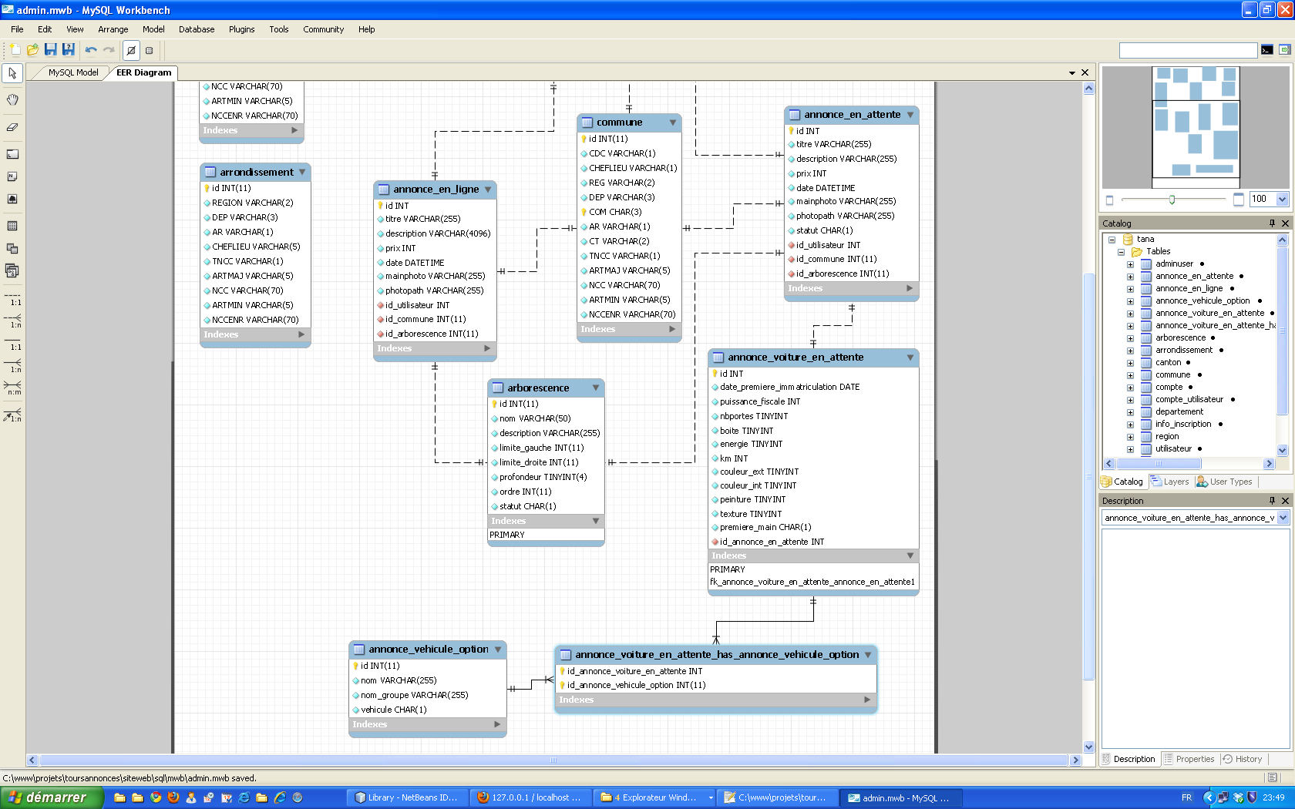Click the diagram horizontal scrollbar
The width and height of the screenshot is (1295, 809).
click(x=553, y=760)
